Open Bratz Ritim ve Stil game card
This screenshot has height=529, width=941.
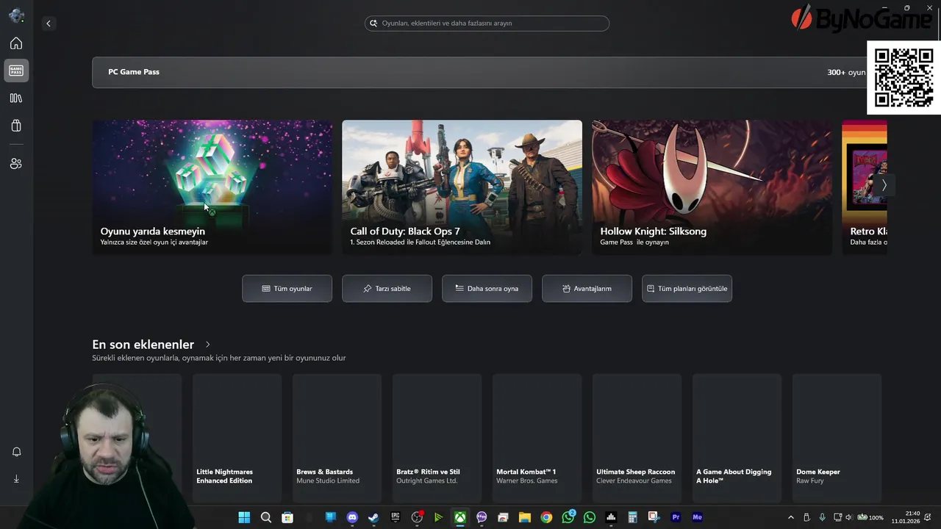coord(437,438)
